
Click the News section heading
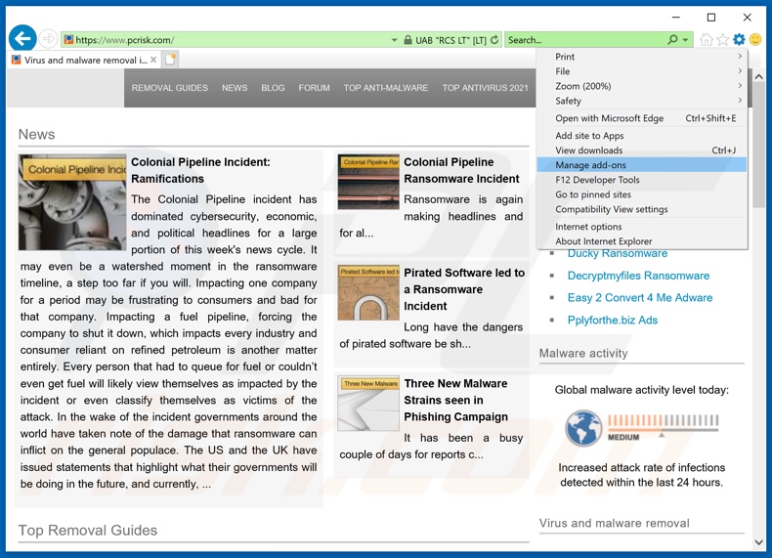coord(36,135)
